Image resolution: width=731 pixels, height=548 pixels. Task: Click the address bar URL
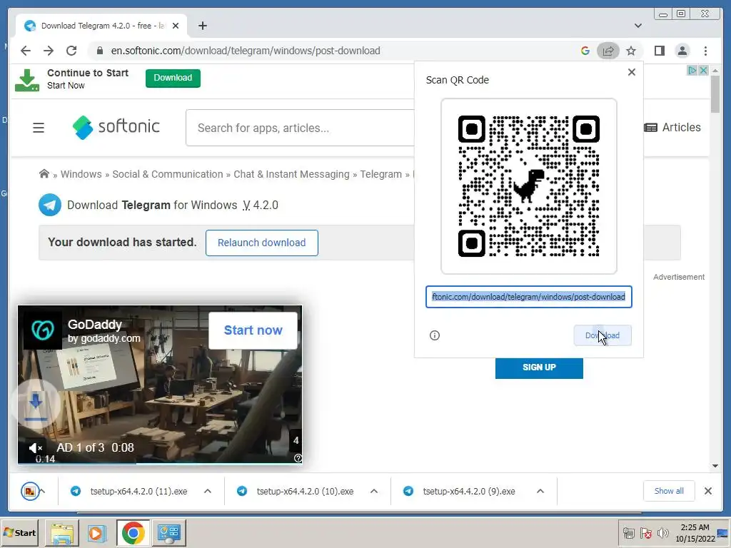click(246, 51)
